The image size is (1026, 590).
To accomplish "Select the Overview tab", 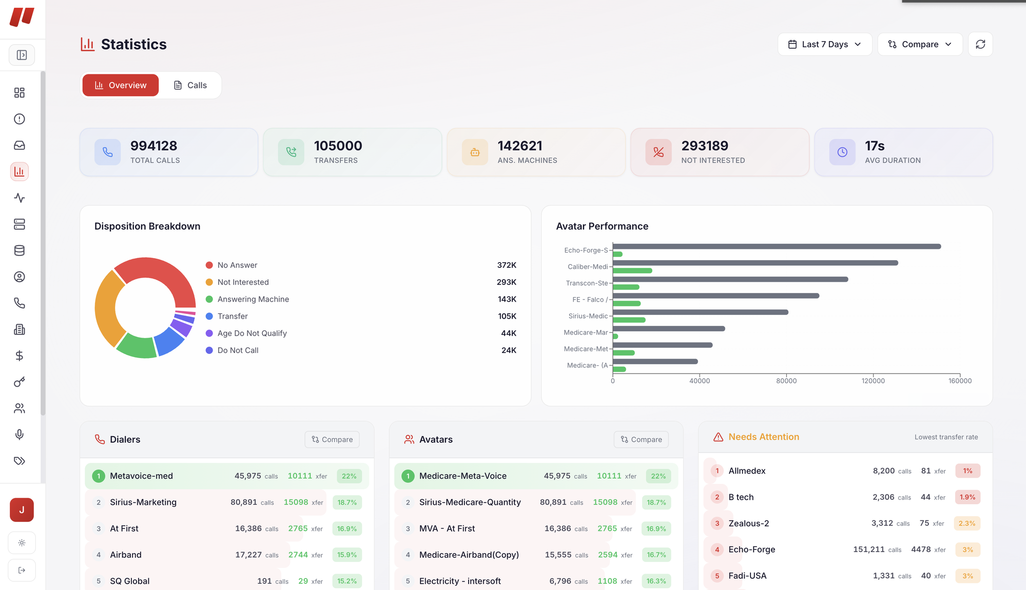I will pyautogui.click(x=121, y=85).
